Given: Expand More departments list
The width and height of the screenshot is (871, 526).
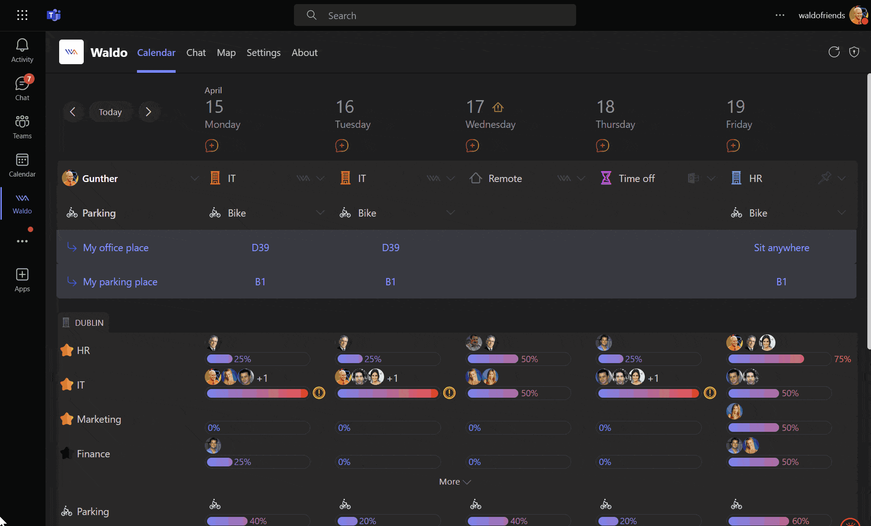Looking at the screenshot, I should click(x=455, y=481).
